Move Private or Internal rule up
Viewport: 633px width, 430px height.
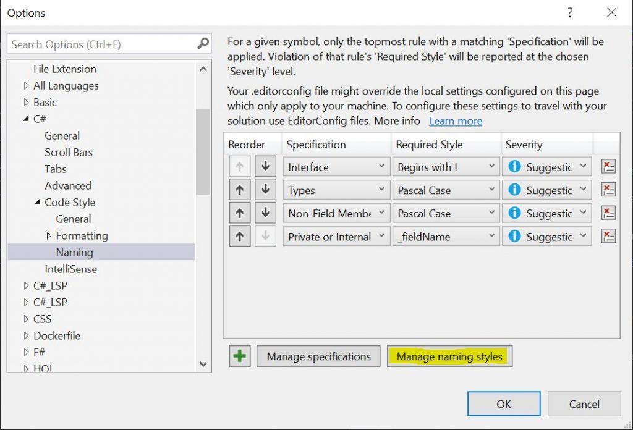coord(240,237)
